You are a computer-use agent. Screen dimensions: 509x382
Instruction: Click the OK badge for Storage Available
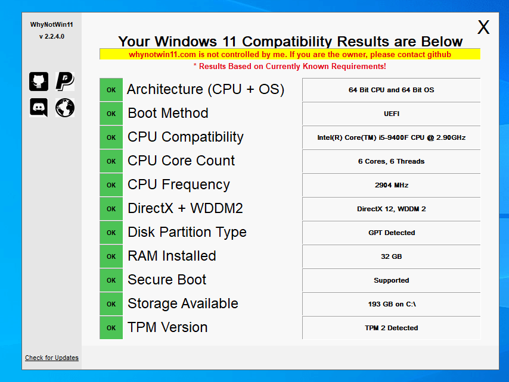[x=111, y=304]
